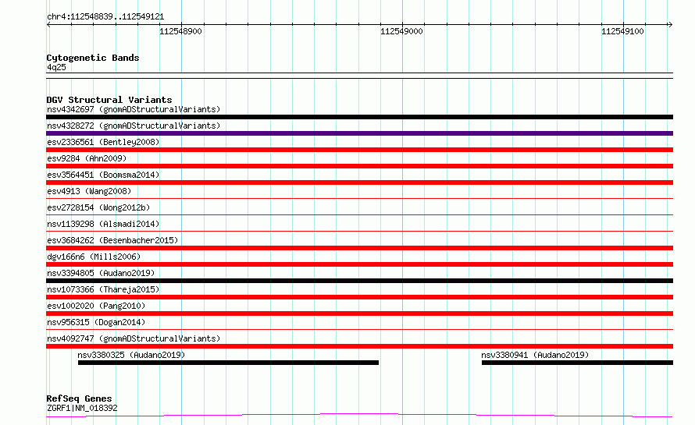Click ruler coordinate 112549000
The height and width of the screenshot is (425, 695).
(x=401, y=31)
